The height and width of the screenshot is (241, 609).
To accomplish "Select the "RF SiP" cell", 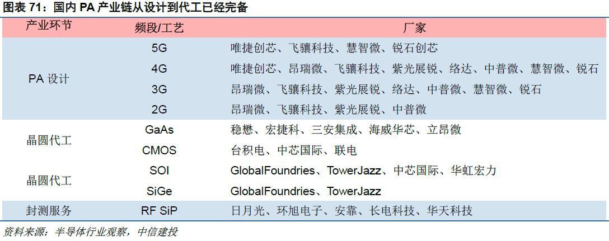I will tap(159, 211).
